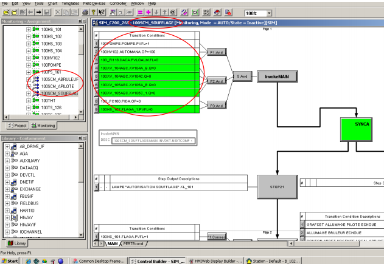The image size is (384, 264).
Task: Click the Print toolbar icon
Action: (85, 13)
